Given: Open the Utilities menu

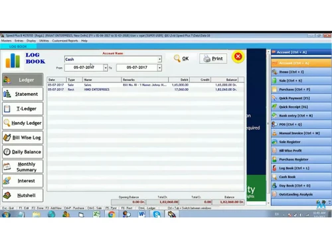Looking at the screenshot, I should pos(44,41).
